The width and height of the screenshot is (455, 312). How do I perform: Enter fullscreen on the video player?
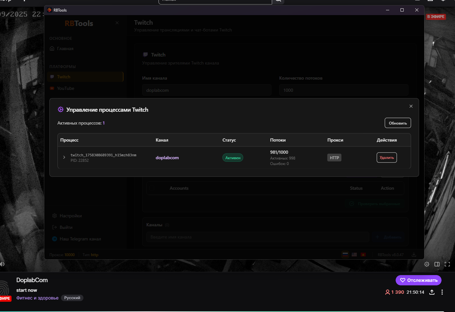[447, 264]
